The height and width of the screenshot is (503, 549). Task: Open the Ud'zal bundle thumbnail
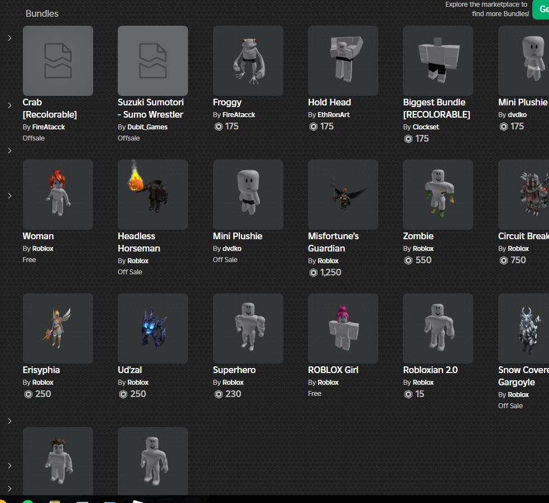(x=152, y=328)
